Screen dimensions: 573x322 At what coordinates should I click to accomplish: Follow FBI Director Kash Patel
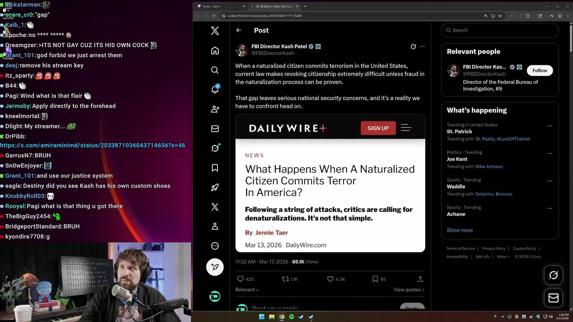tap(539, 70)
